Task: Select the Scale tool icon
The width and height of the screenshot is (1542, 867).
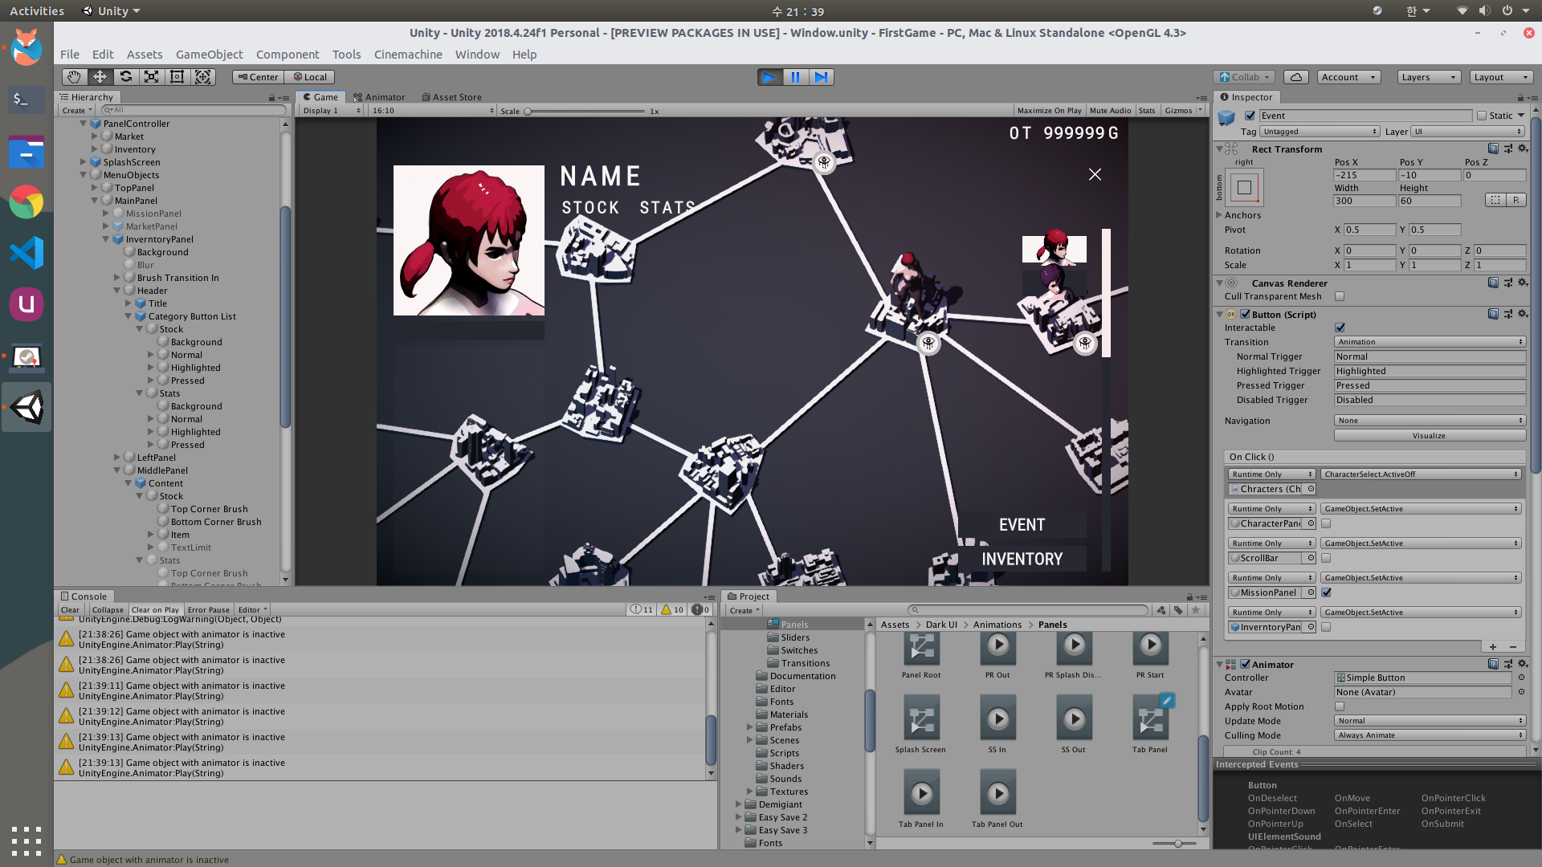Action: (x=151, y=77)
